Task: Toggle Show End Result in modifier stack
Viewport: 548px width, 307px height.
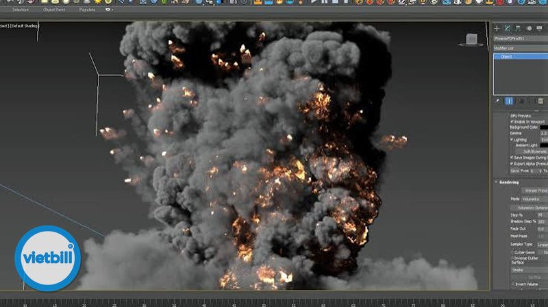Action: [509, 101]
